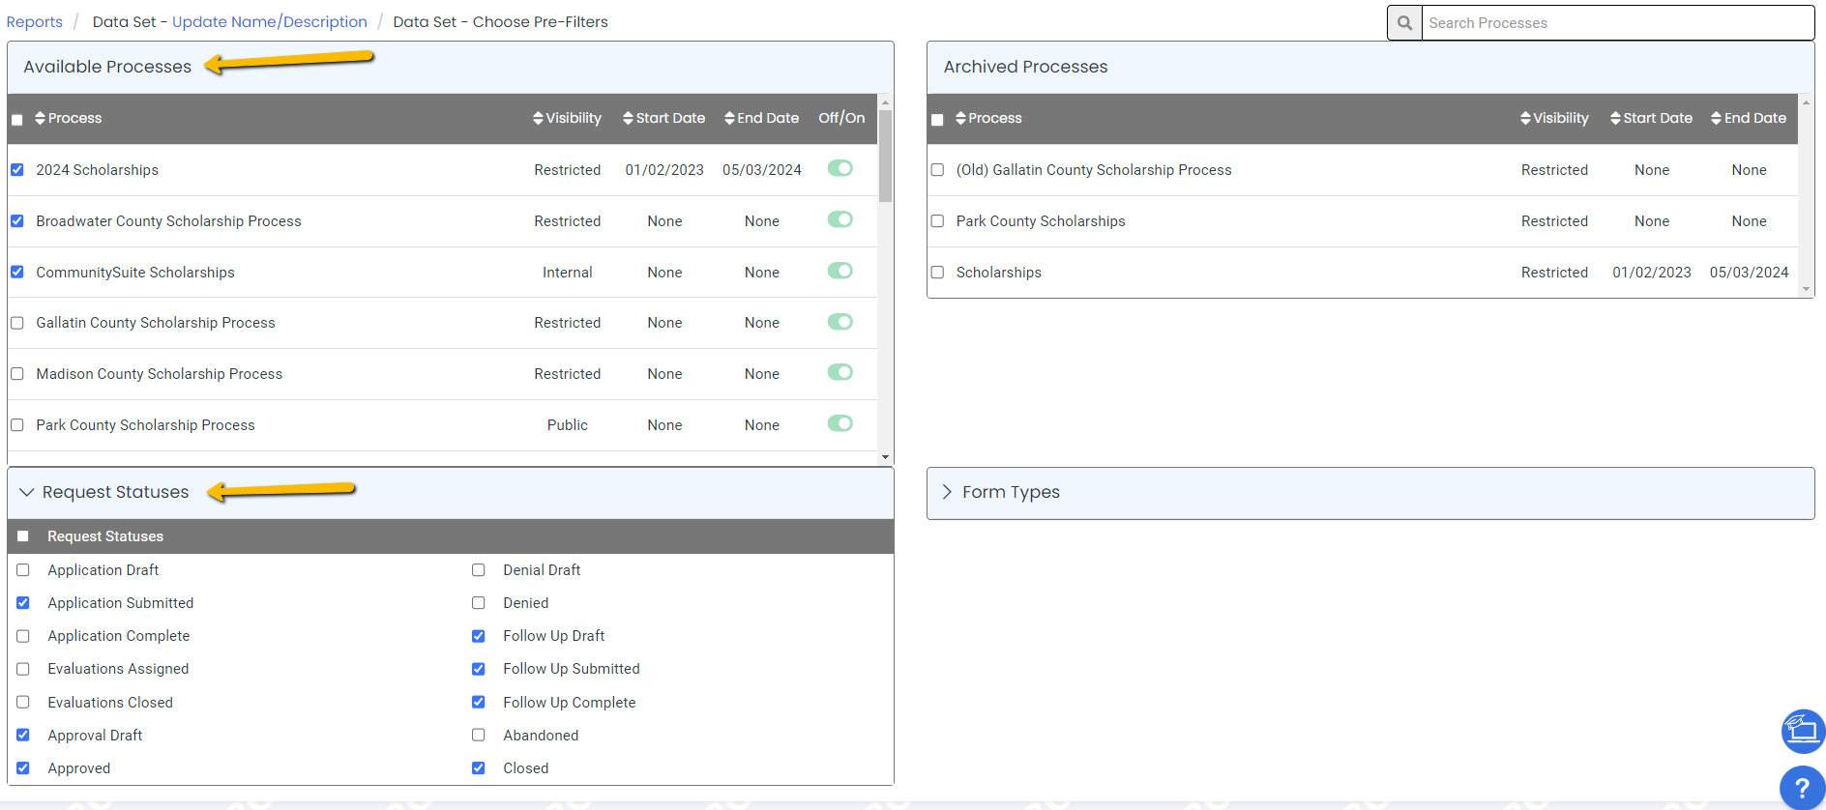Sort Archived Processes by End Date
Screen dimensions: 1826x810
click(x=1748, y=118)
